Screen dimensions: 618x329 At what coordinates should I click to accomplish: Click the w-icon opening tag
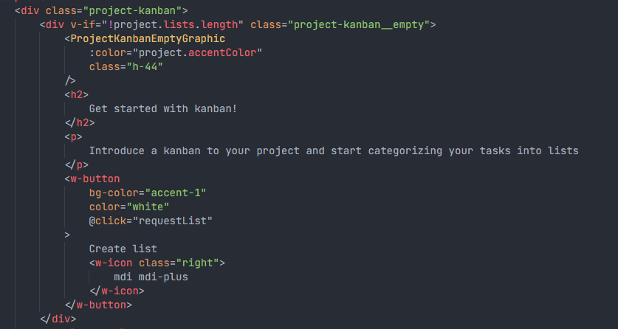(157, 263)
